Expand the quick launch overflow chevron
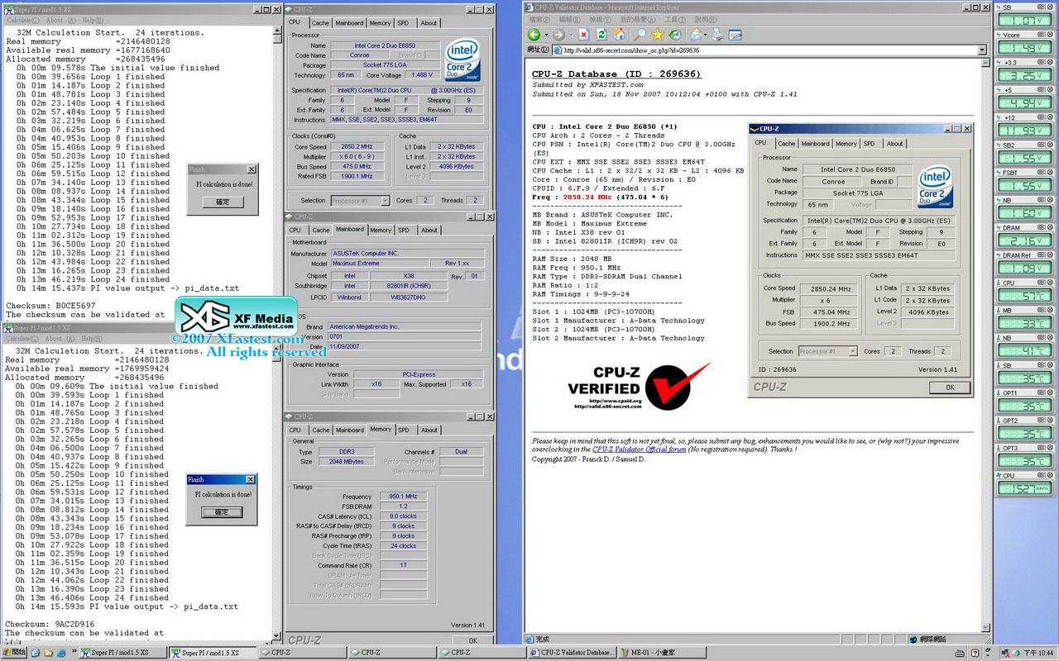The image size is (1059, 661). (x=73, y=653)
